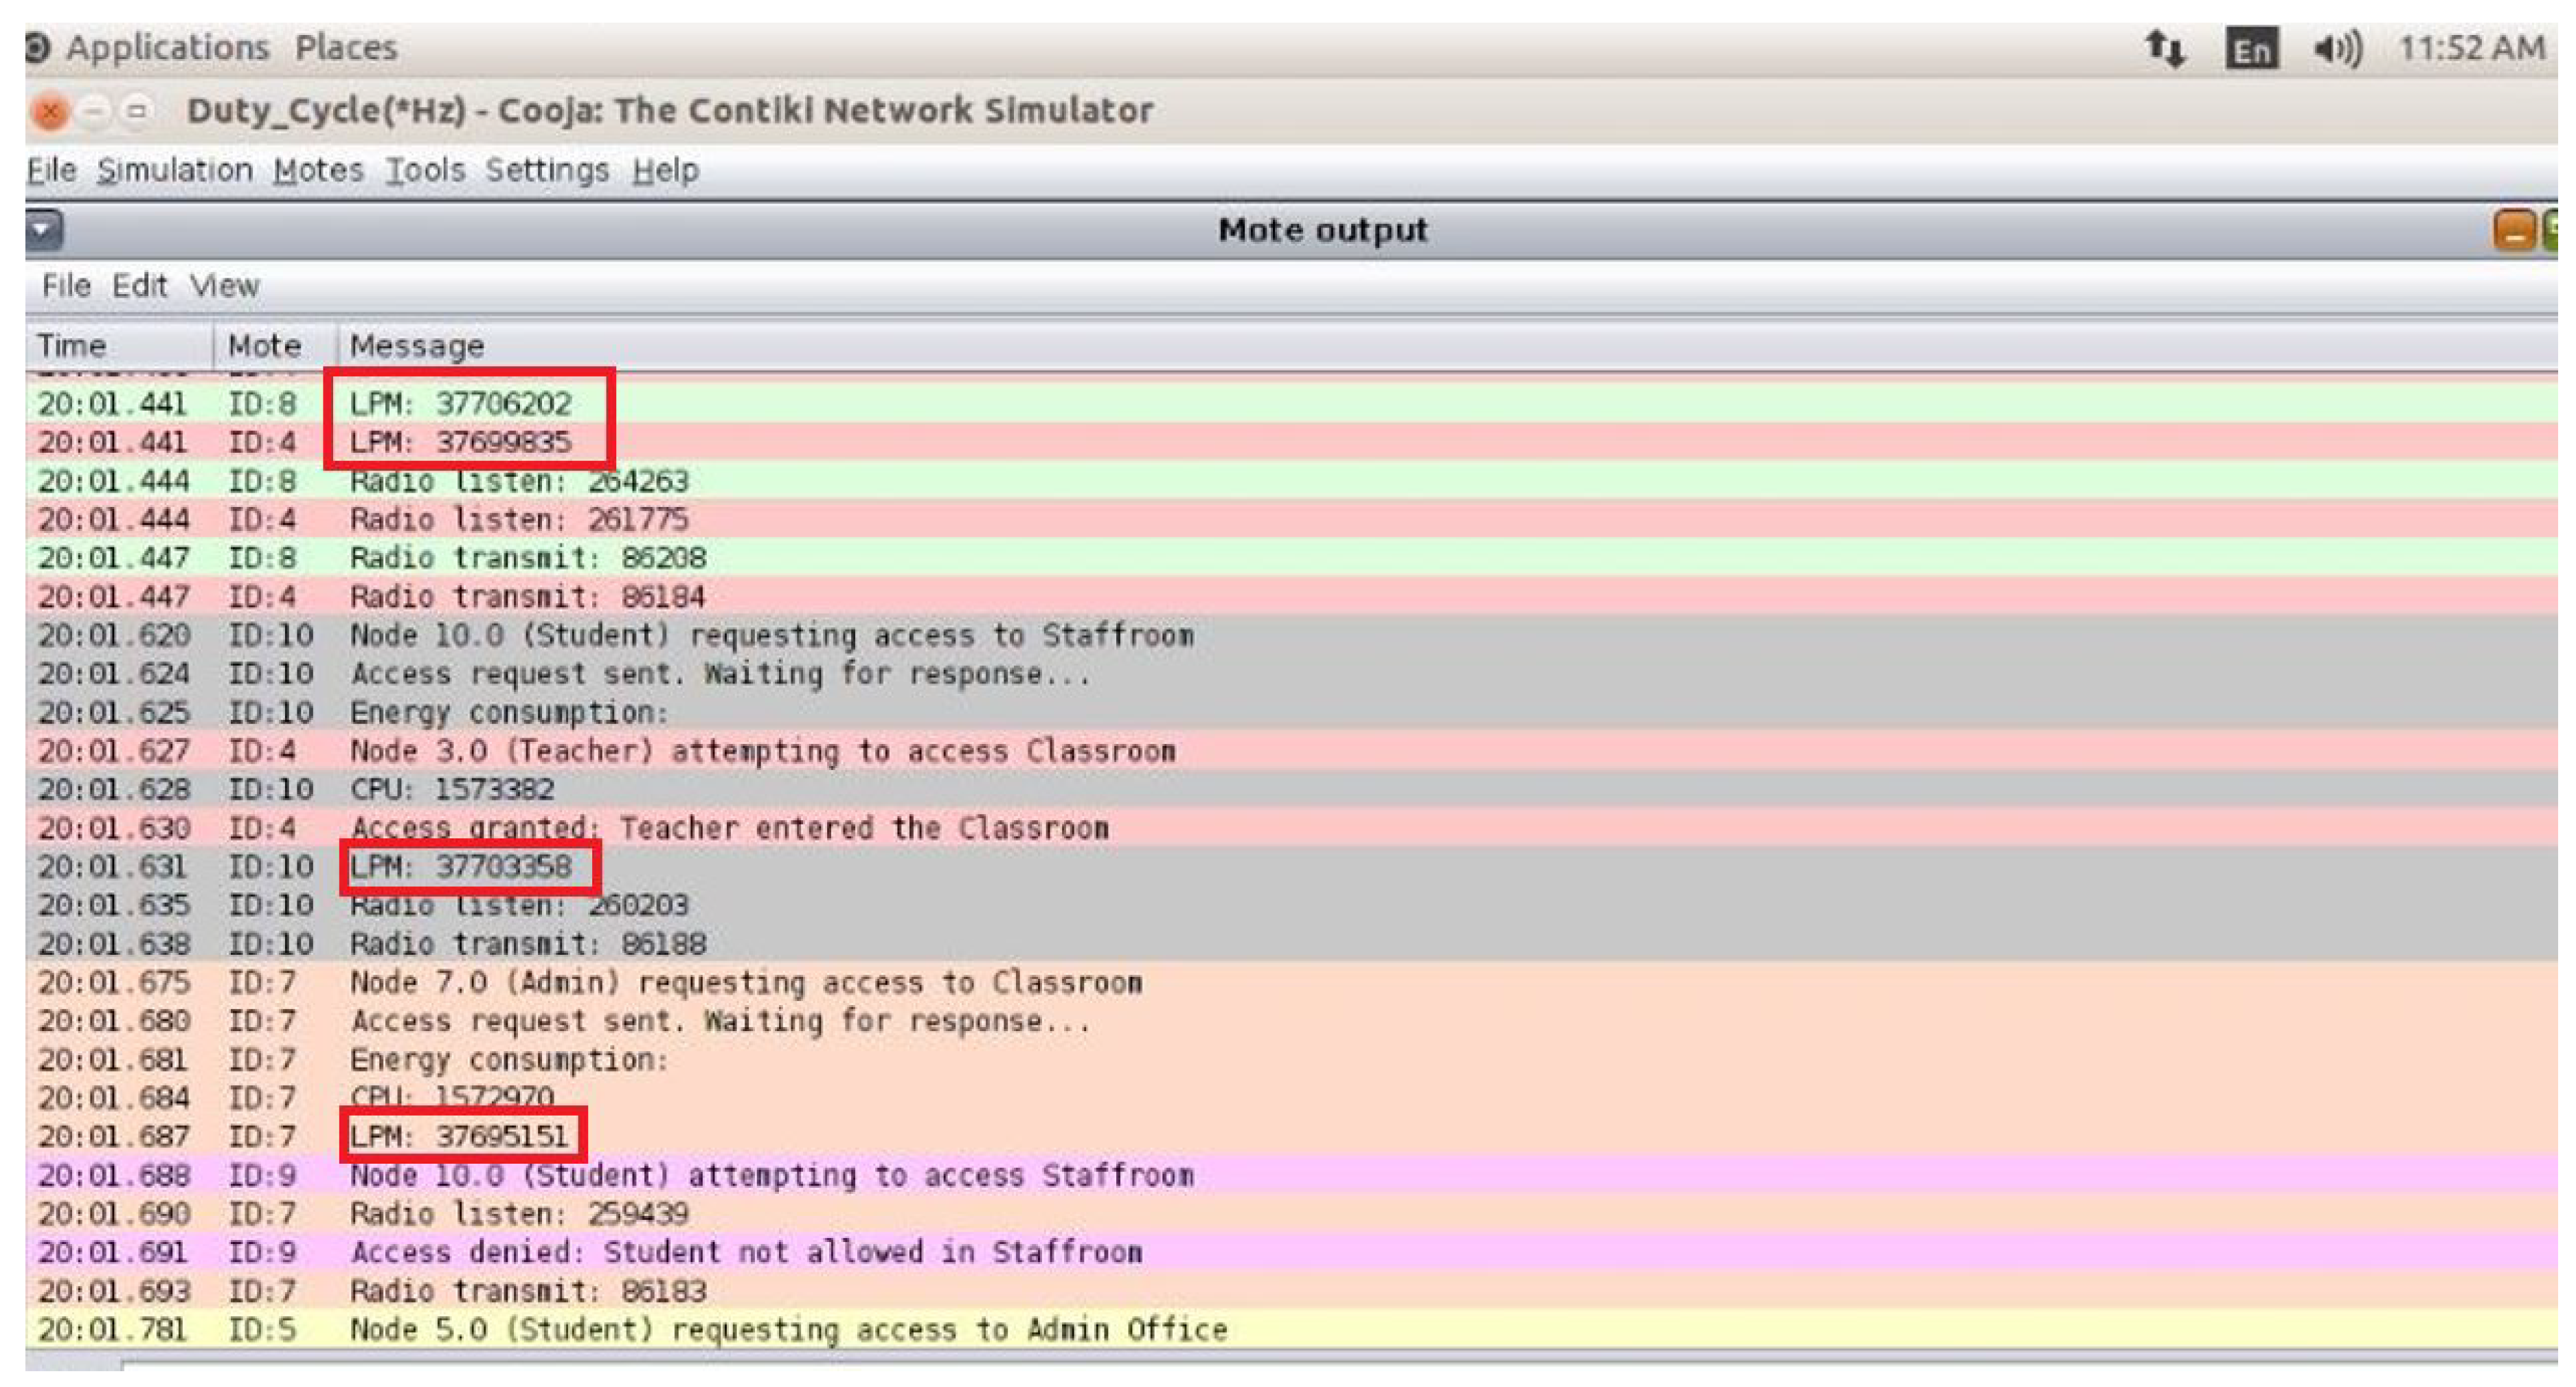The height and width of the screenshot is (1387, 2576).
Task: Open the Places menu
Action: 345,47
